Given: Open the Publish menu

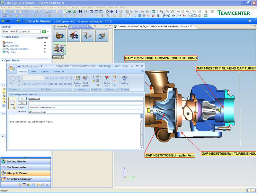Looking at the screenshot, I should pos(62,7).
